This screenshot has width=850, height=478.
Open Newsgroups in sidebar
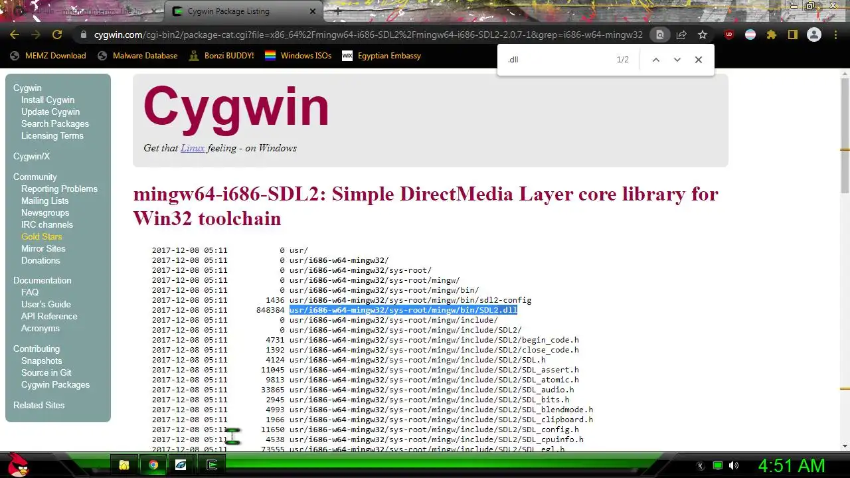pyautogui.click(x=45, y=212)
